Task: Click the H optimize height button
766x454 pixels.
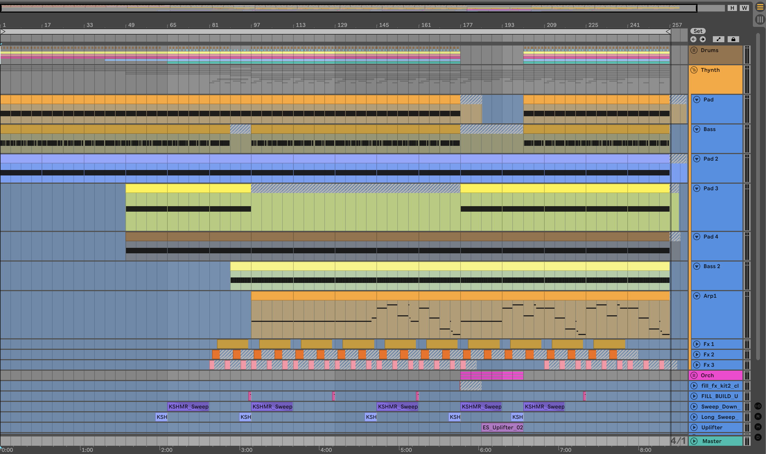Action: click(x=732, y=8)
